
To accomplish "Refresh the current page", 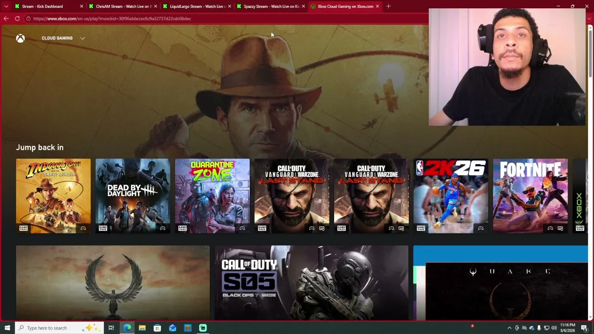I will pyautogui.click(x=17, y=19).
